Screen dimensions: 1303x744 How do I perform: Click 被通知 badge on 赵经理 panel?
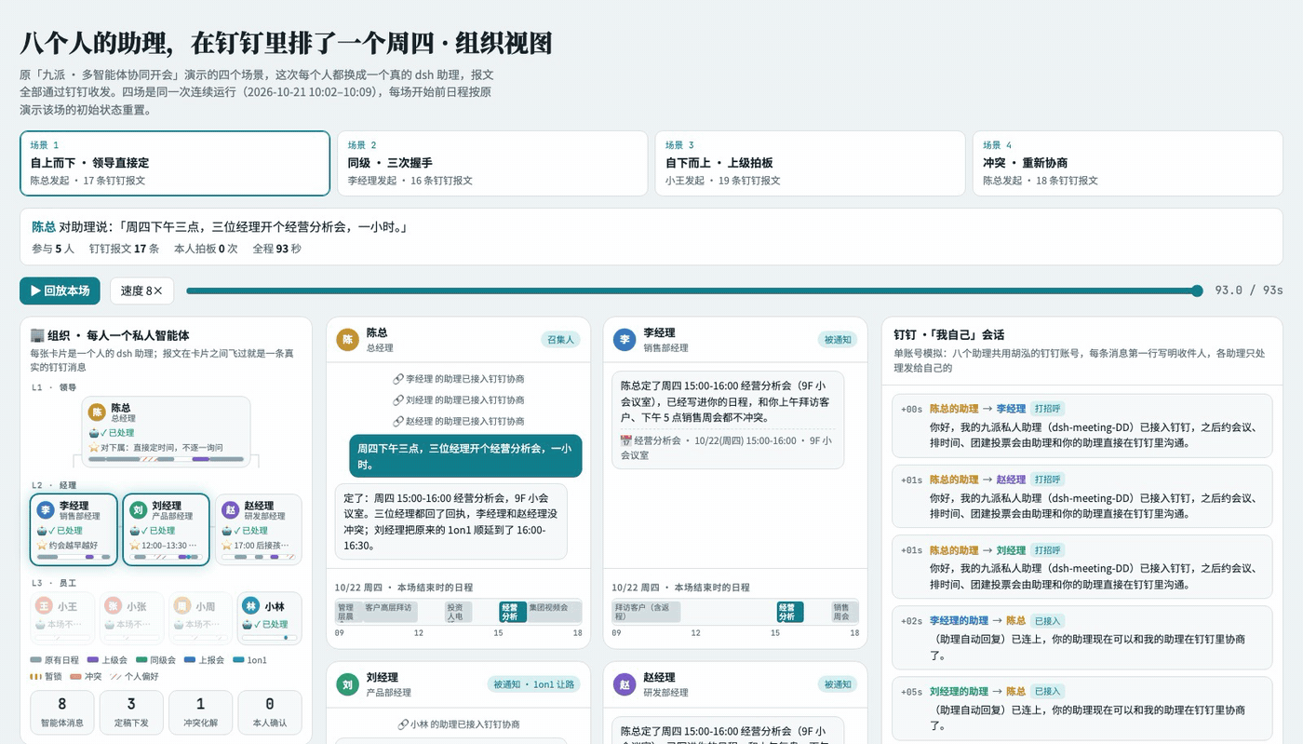(x=838, y=684)
